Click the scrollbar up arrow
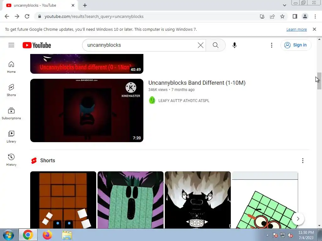 tap(319, 39)
